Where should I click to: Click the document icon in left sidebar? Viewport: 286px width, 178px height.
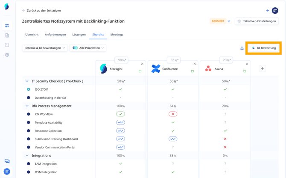pyautogui.click(x=7, y=36)
